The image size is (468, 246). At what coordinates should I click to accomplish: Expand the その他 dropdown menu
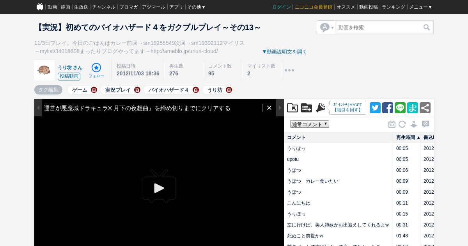coord(197,7)
